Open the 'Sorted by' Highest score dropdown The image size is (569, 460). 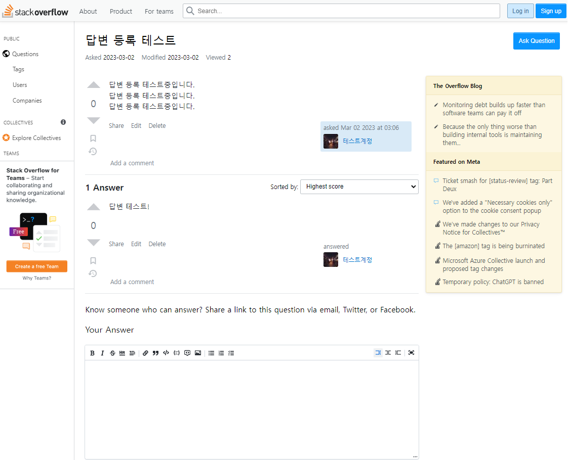point(359,187)
